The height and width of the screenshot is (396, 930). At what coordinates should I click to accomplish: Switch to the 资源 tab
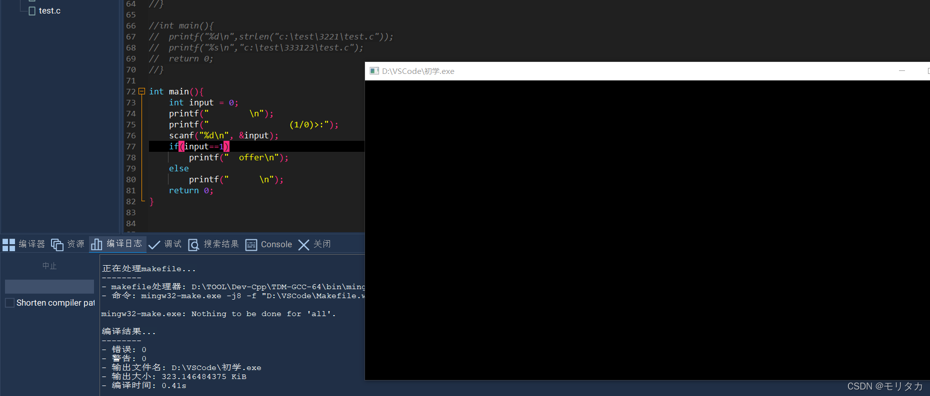pos(76,244)
